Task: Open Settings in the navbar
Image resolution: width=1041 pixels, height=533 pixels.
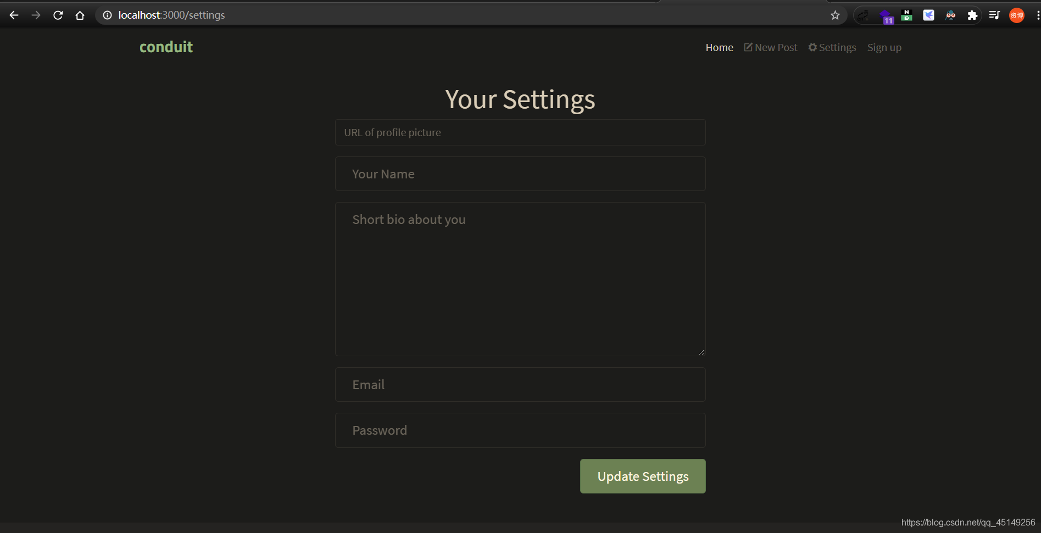Action: [x=832, y=48]
